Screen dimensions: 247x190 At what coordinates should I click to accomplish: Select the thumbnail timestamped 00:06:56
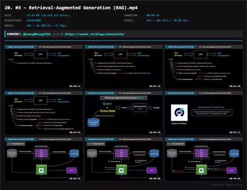pyautogui.click(x=44, y=159)
